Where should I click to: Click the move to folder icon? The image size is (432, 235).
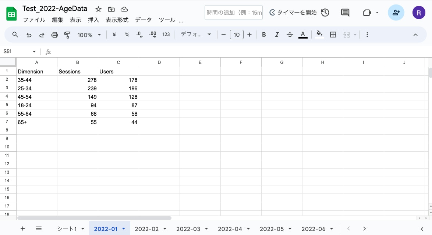click(x=111, y=9)
